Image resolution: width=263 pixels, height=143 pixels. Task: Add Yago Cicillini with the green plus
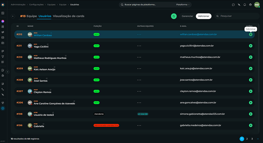pos(251,46)
